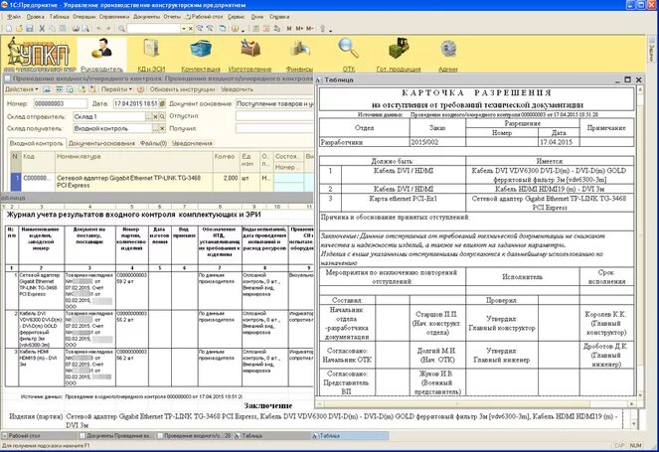The image size is (659, 452).
Task: Open the Руководитель section
Action: click(102, 55)
